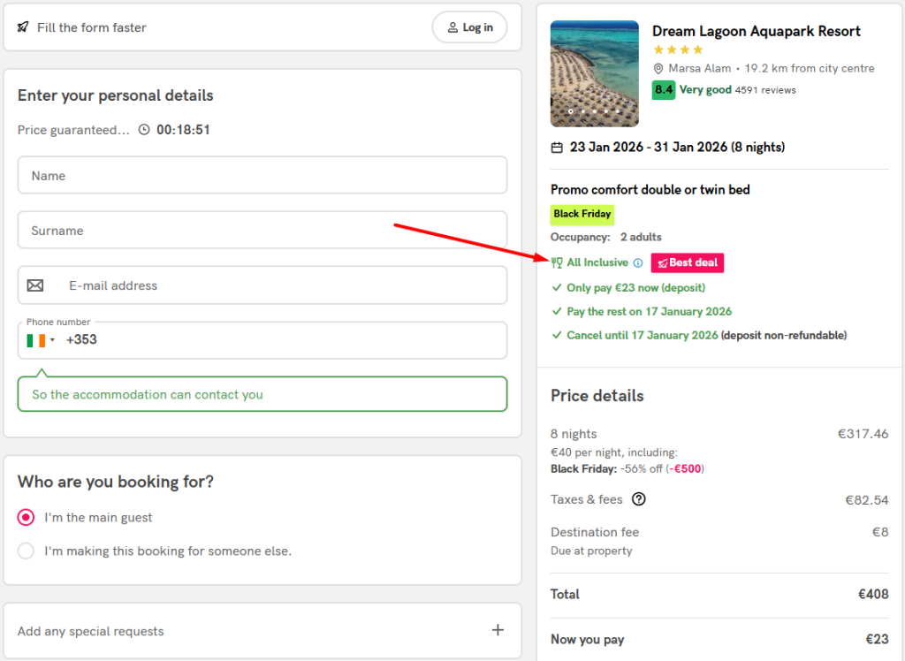Click the checkmark beside Pay the rest on 17 January
The image size is (905, 661).
557,311
